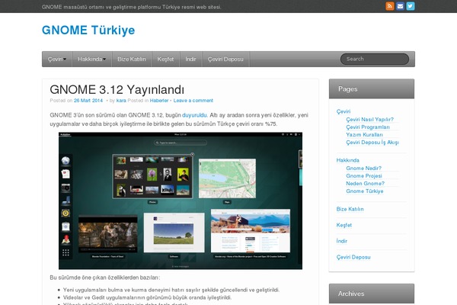Image resolution: width=457 pixels, height=305 pixels.
Task: Go to Çeviri Deposu in navigation bar
Action: pyautogui.click(x=225, y=59)
